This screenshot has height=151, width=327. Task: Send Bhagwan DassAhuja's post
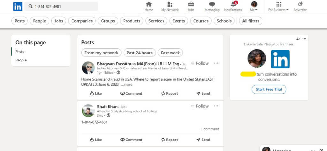[203, 93]
